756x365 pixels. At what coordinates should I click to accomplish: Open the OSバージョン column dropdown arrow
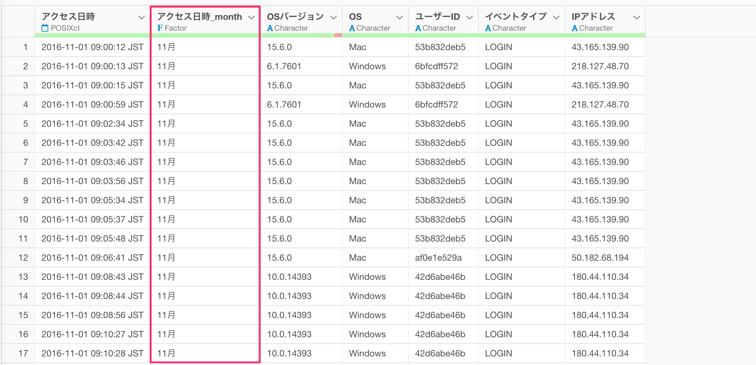(334, 17)
